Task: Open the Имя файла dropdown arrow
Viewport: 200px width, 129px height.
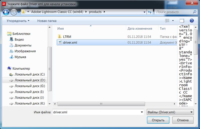Action: click(142, 112)
